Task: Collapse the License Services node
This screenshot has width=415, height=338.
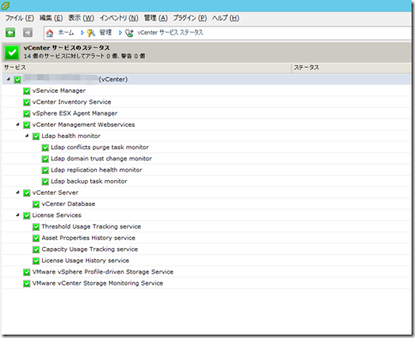Action: pyautogui.click(x=18, y=214)
